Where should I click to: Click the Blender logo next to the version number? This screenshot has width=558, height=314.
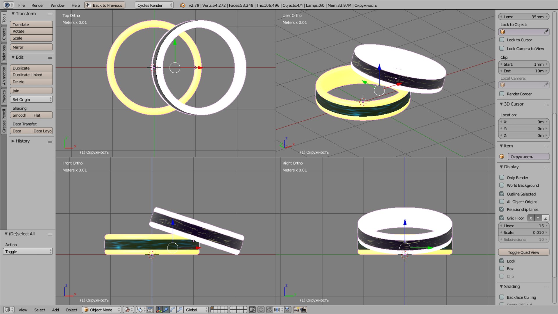[x=182, y=5]
